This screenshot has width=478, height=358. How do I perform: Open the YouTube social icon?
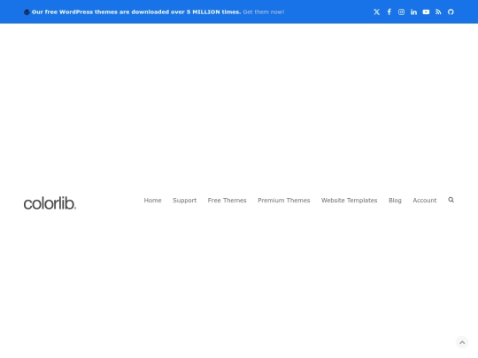pos(426,11)
